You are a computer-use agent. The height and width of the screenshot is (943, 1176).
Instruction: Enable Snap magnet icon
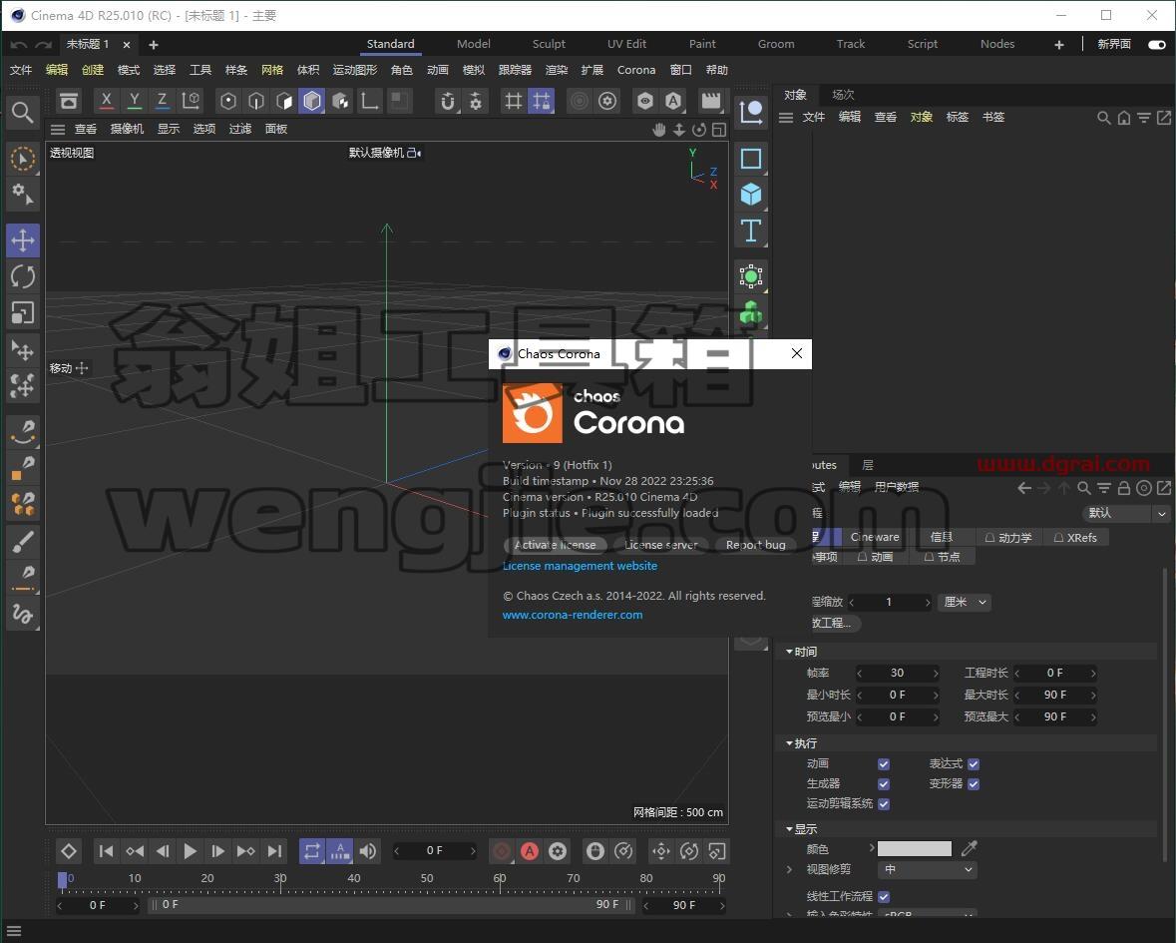point(447,101)
